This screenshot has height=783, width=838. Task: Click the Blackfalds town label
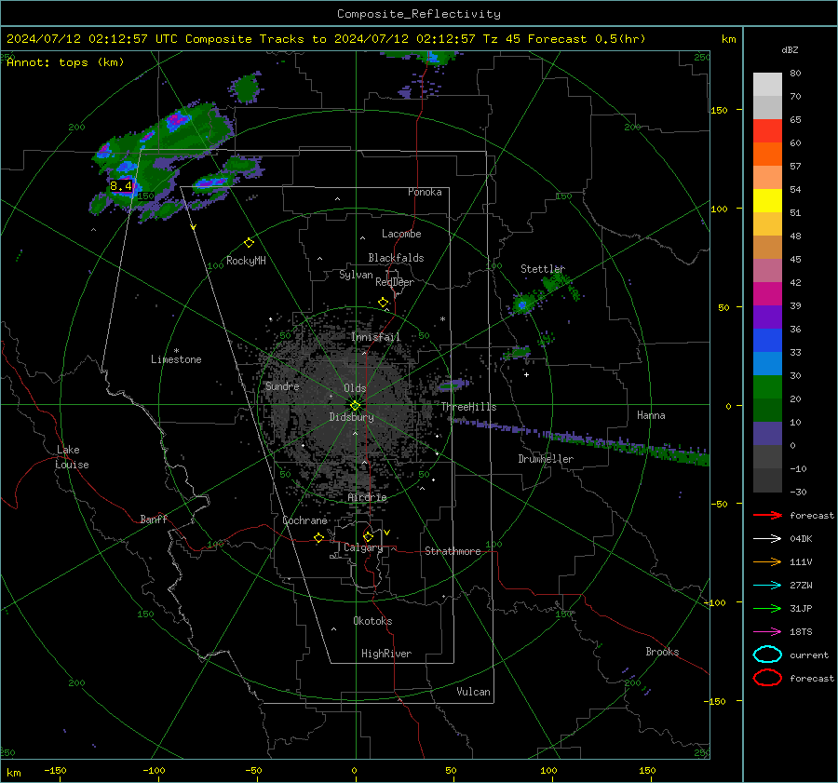(396, 258)
